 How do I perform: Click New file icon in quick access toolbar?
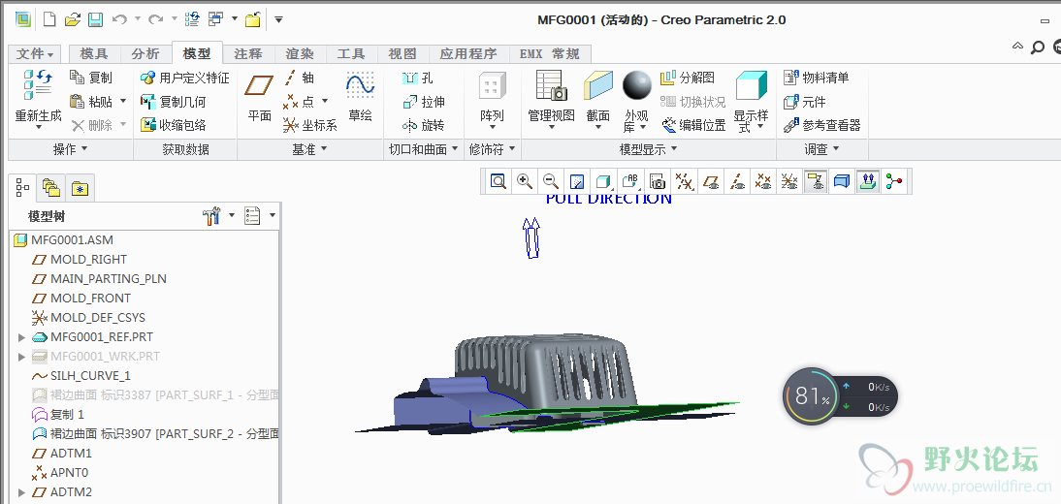[49, 19]
